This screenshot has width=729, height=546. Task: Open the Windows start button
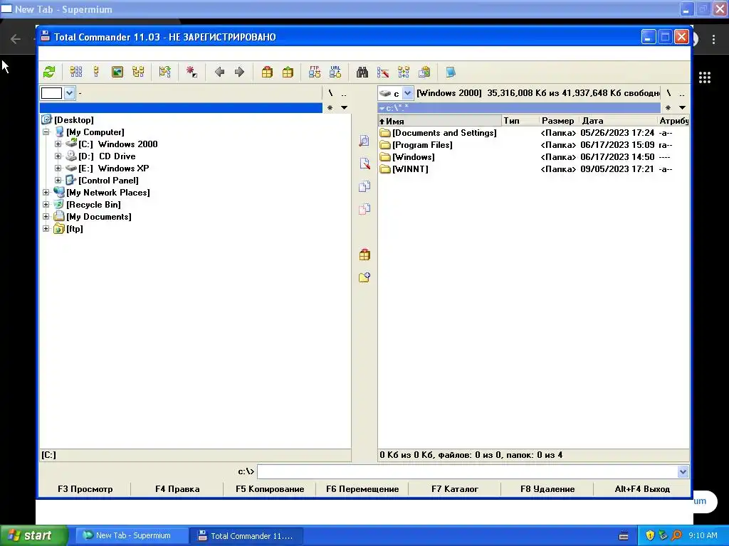click(x=33, y=535)
